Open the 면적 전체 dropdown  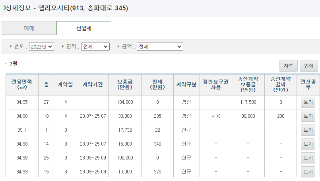click(95, 47)
